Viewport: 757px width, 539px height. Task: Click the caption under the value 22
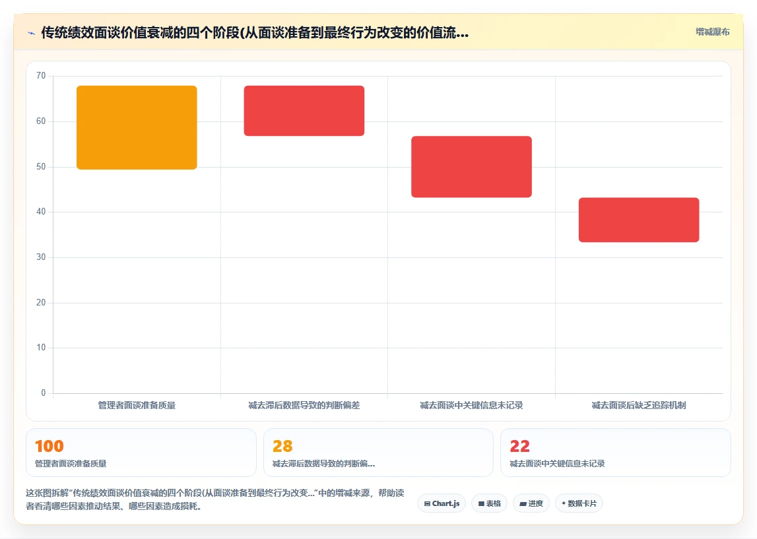(557, 464)
